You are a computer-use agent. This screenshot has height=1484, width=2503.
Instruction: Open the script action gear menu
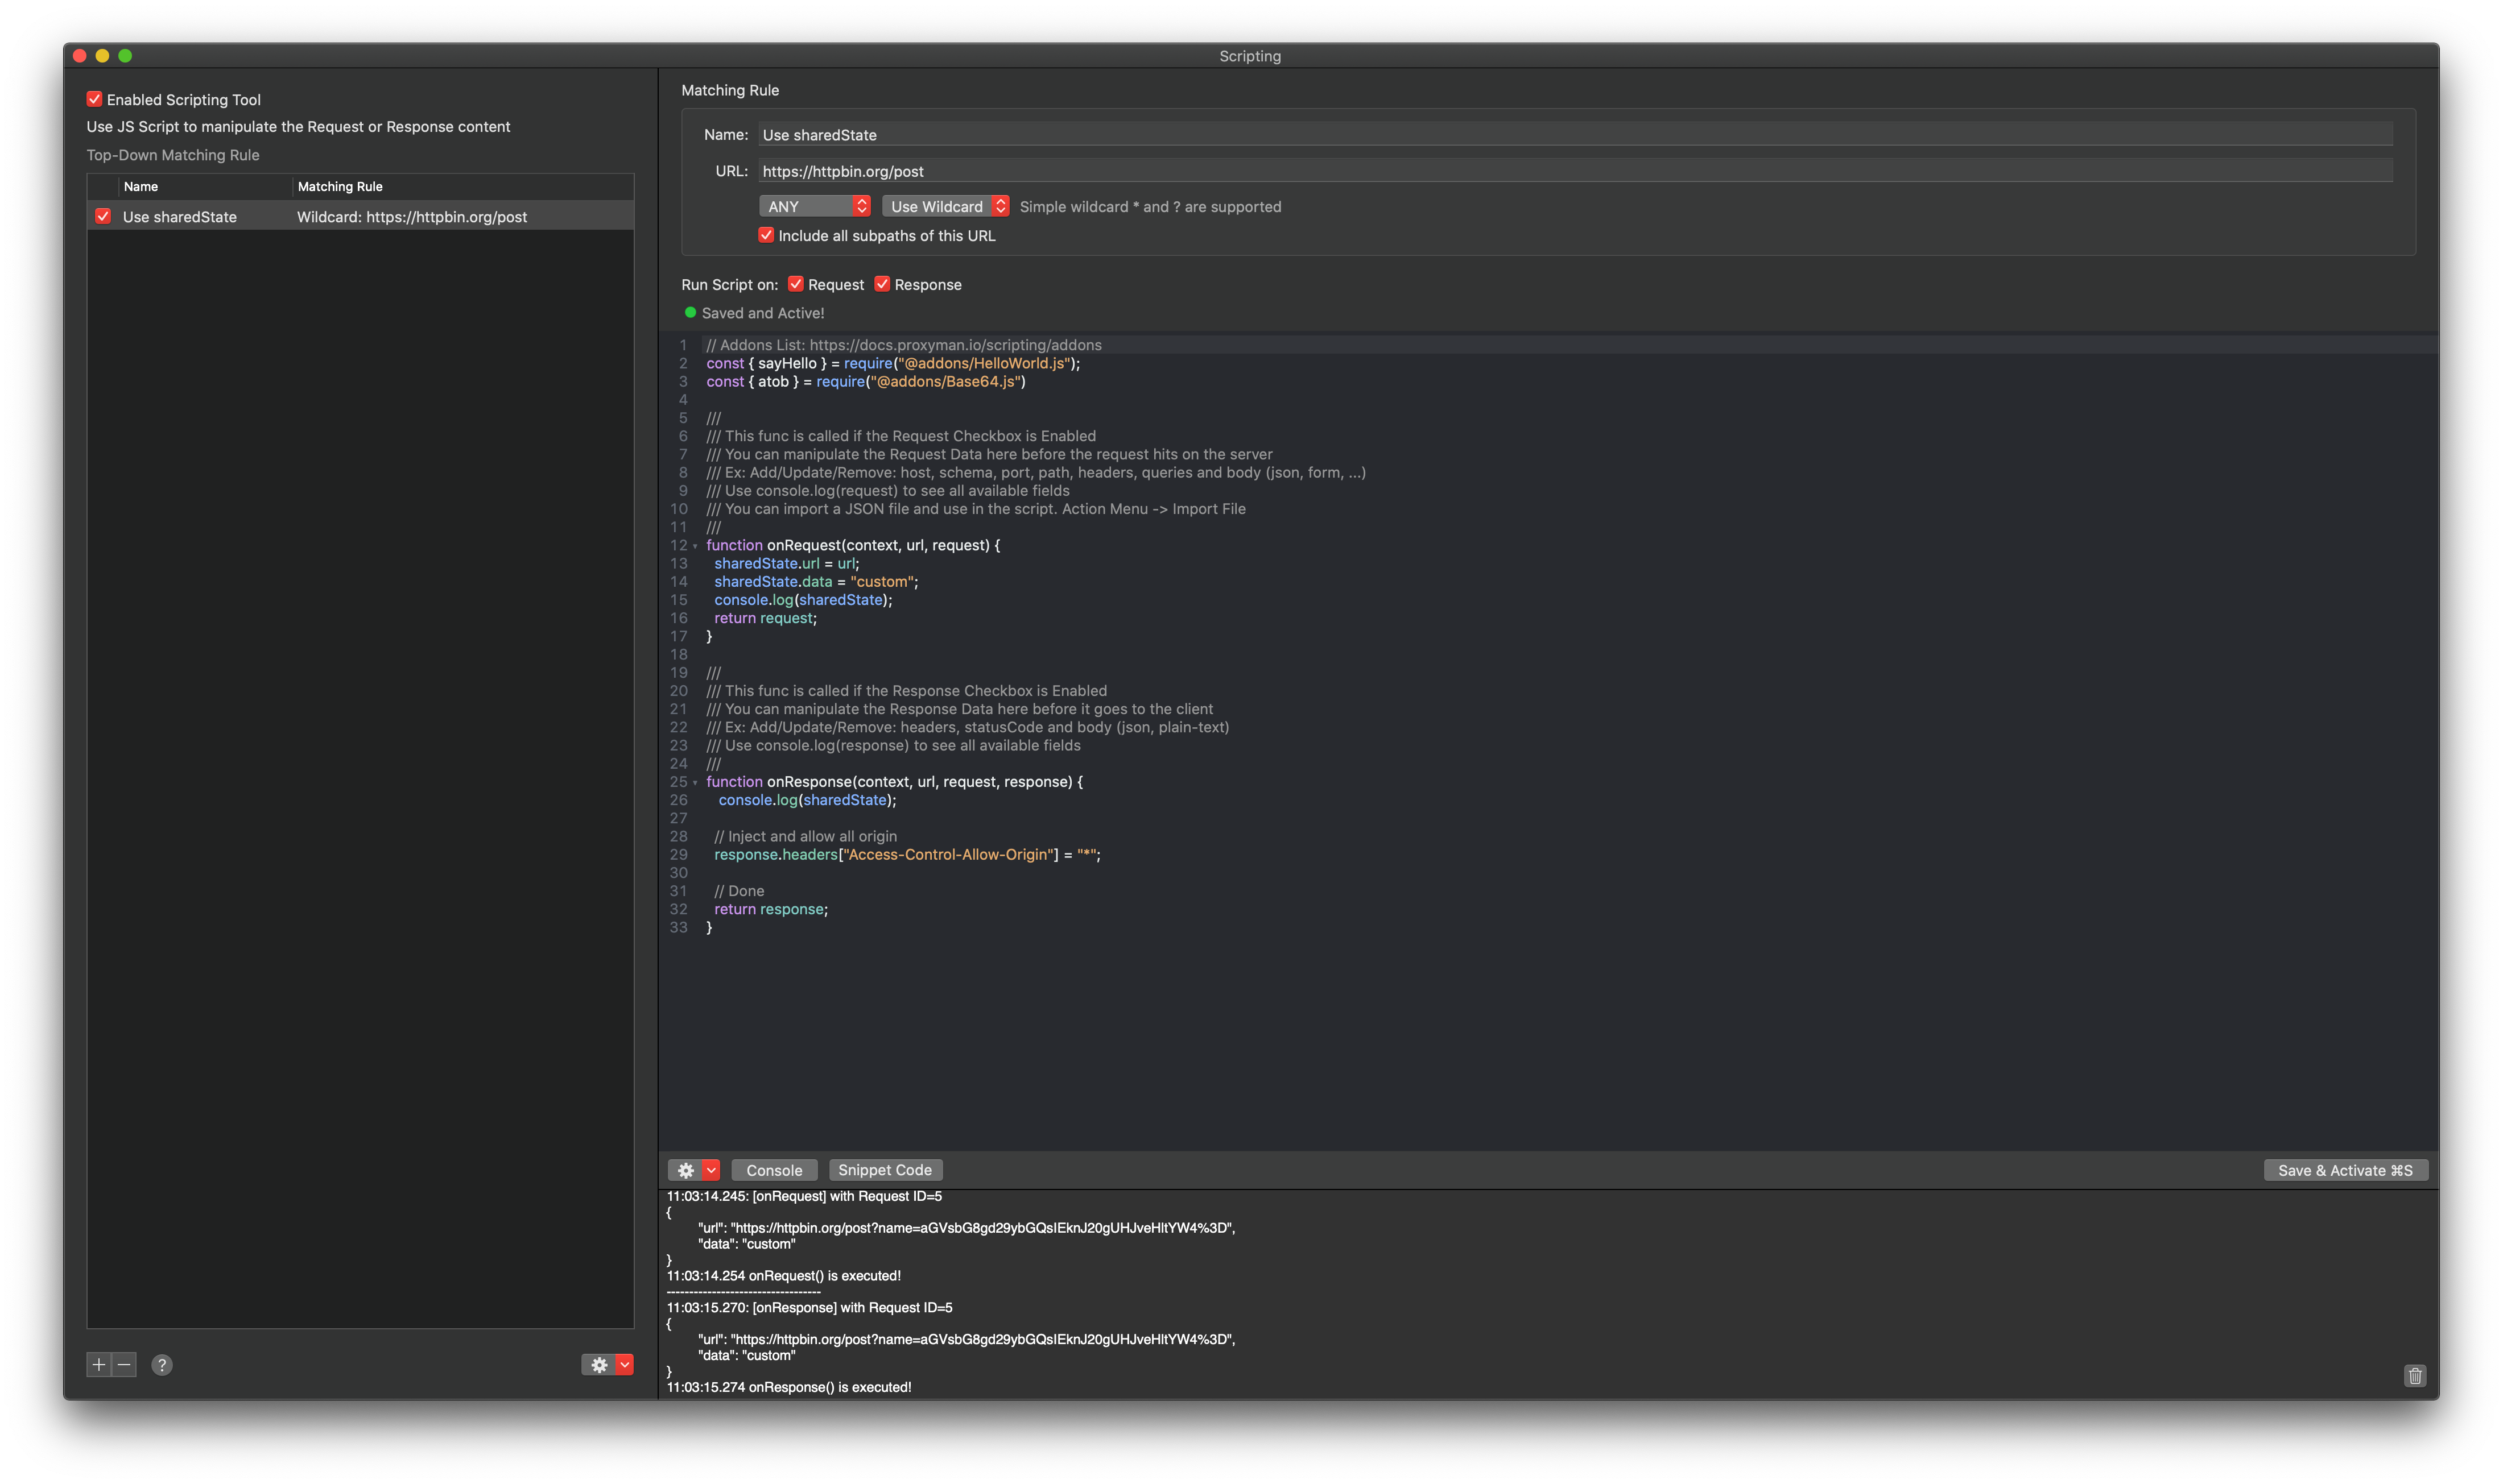pos(598,1364)
